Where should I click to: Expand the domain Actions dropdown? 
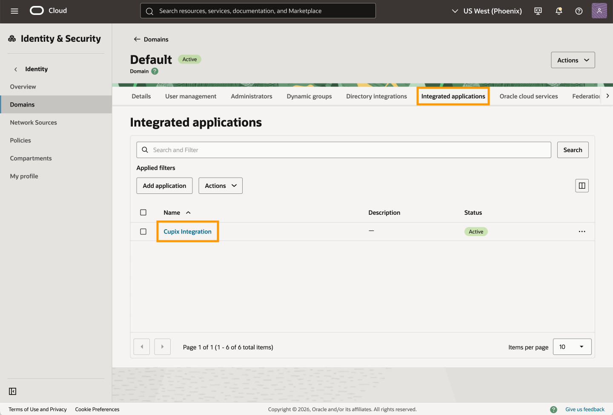(x=573, y=60)
